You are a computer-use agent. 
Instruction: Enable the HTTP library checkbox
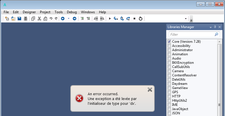click(x=169, y=96)
